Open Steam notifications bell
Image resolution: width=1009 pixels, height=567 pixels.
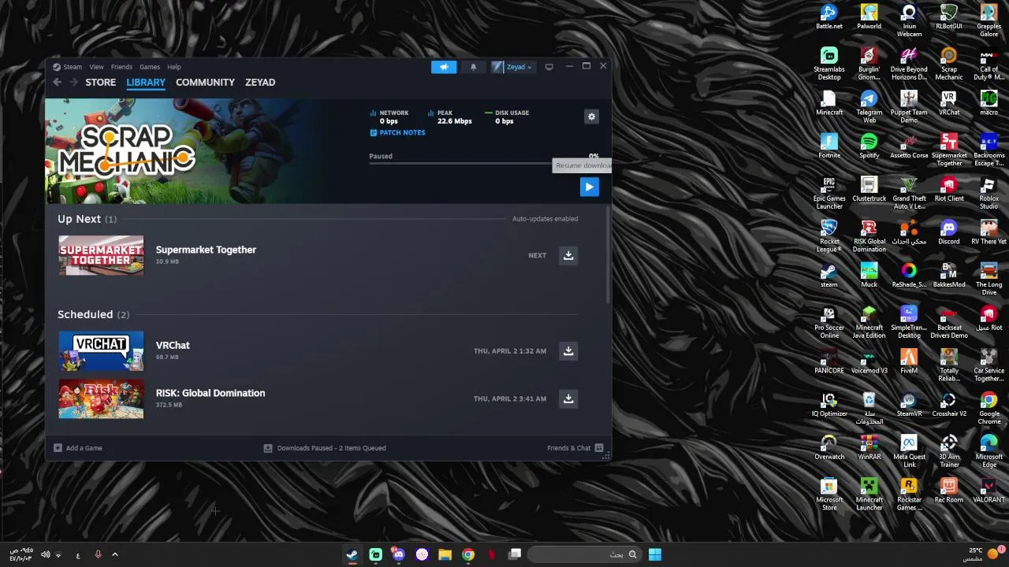[473, 67]
